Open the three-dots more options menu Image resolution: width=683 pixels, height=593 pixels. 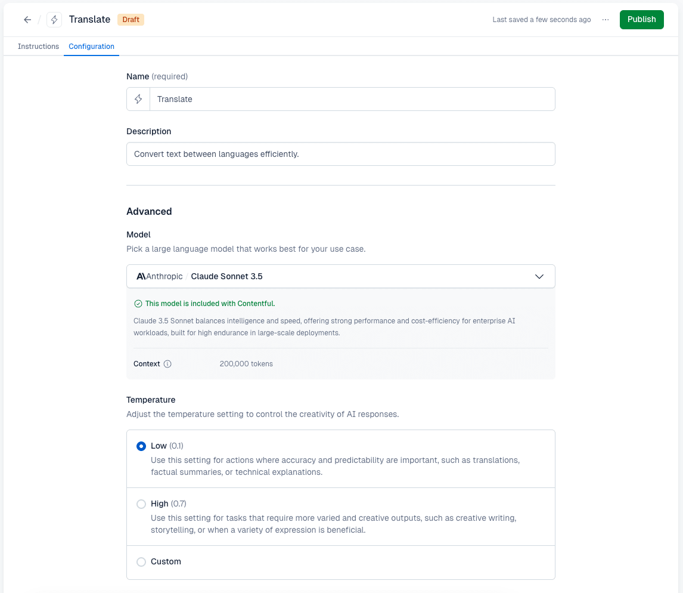coord(606,20)
